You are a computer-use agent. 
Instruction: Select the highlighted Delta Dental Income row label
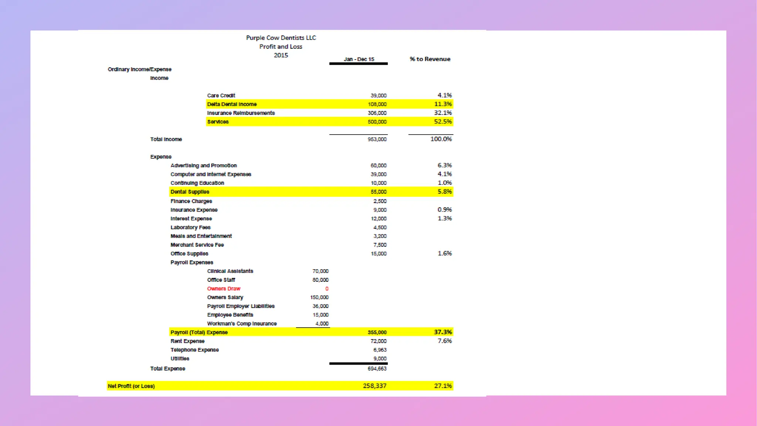click(x=232, y=104)
